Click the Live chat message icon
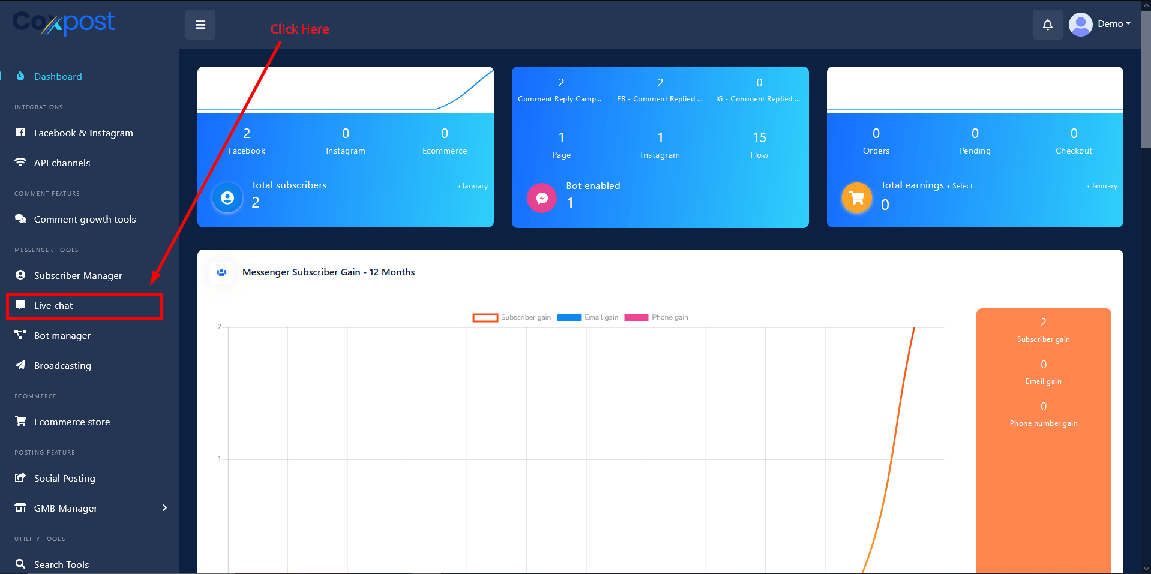The height and width of the screenshot is (574, 1151). 20,305
